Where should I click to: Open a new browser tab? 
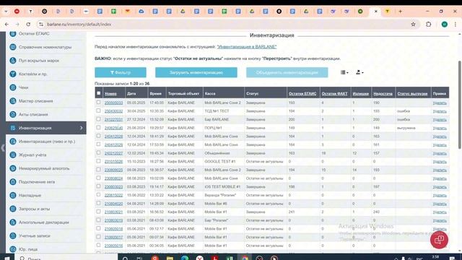point(400,12)
